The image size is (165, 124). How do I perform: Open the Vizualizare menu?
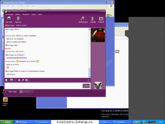(x=26, y=15)
